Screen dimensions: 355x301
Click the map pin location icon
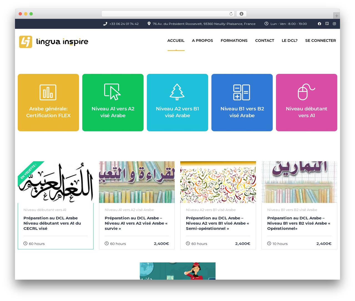(149, 24)
